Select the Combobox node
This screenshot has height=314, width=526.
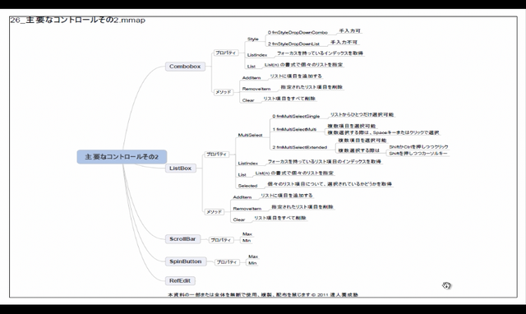185,67
